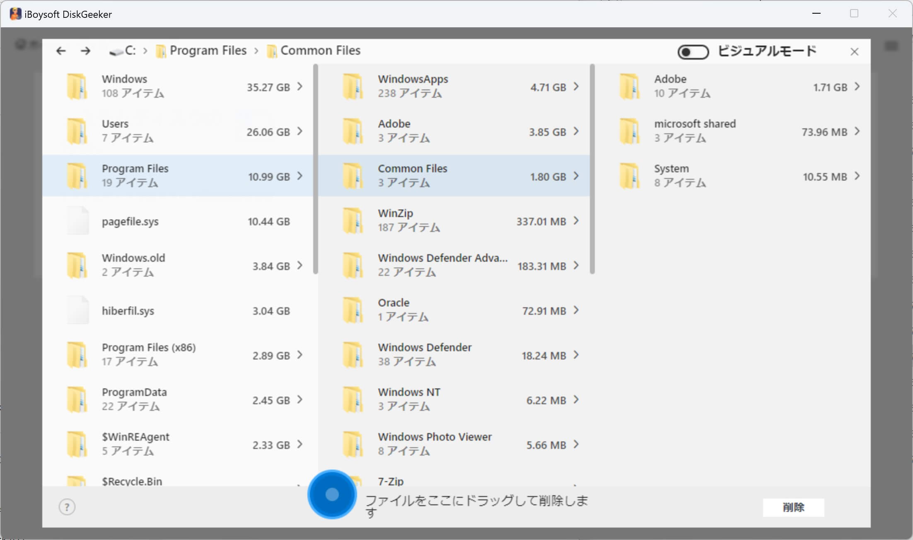Expand the 3.85 GB Adobe folder chevron

click(x=576, y=131)
